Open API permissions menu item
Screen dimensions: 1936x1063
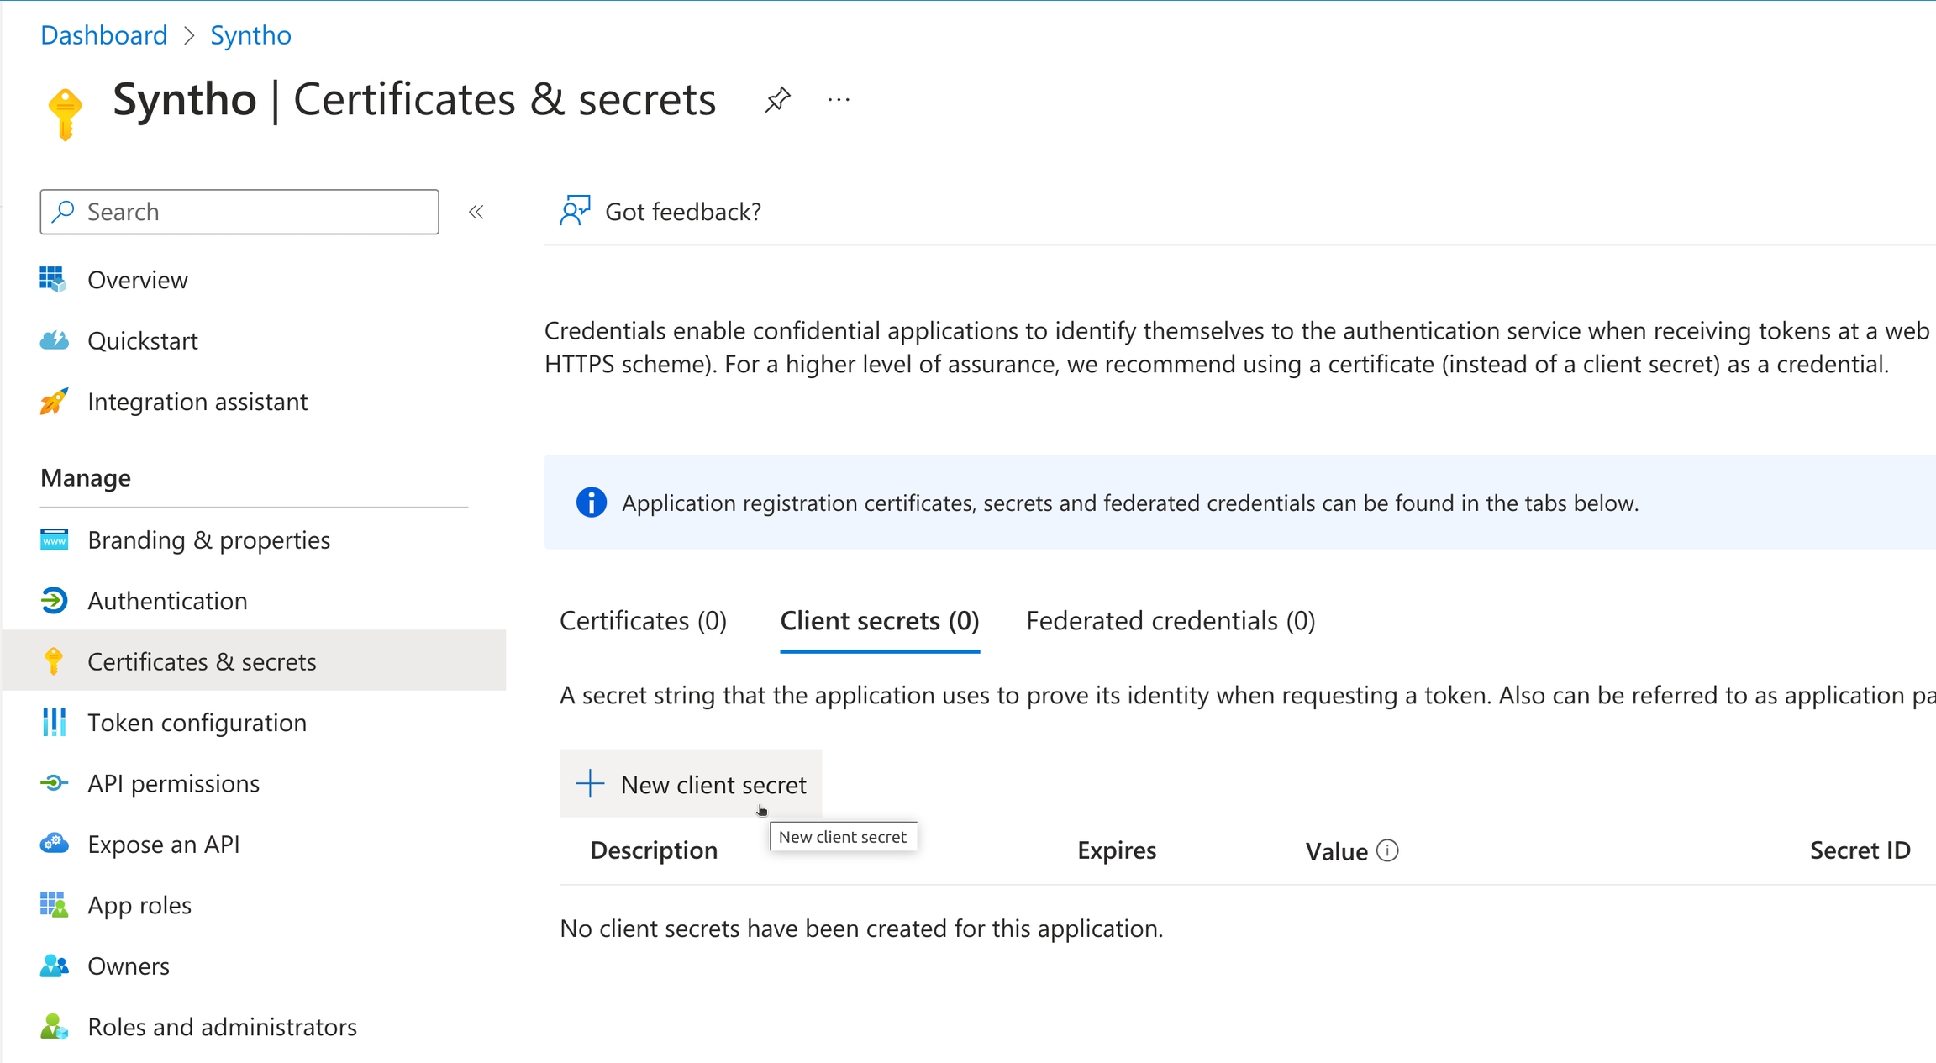click(x=173, y=783)
